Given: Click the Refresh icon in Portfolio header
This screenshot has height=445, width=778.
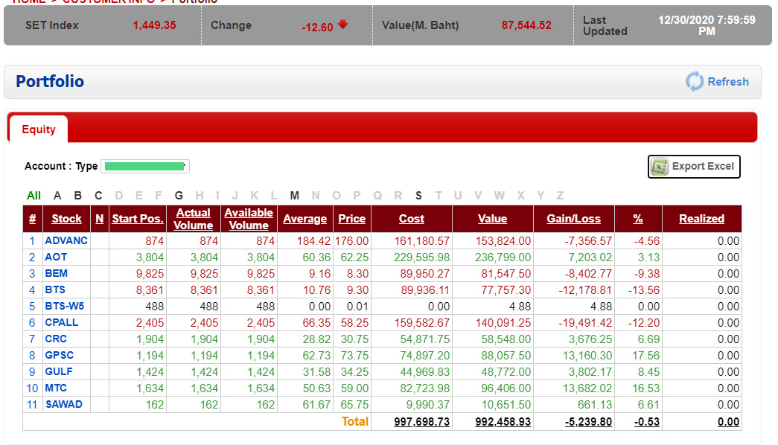Looking at the screenshot, I should pyautogui.click(x=695, y=81).
